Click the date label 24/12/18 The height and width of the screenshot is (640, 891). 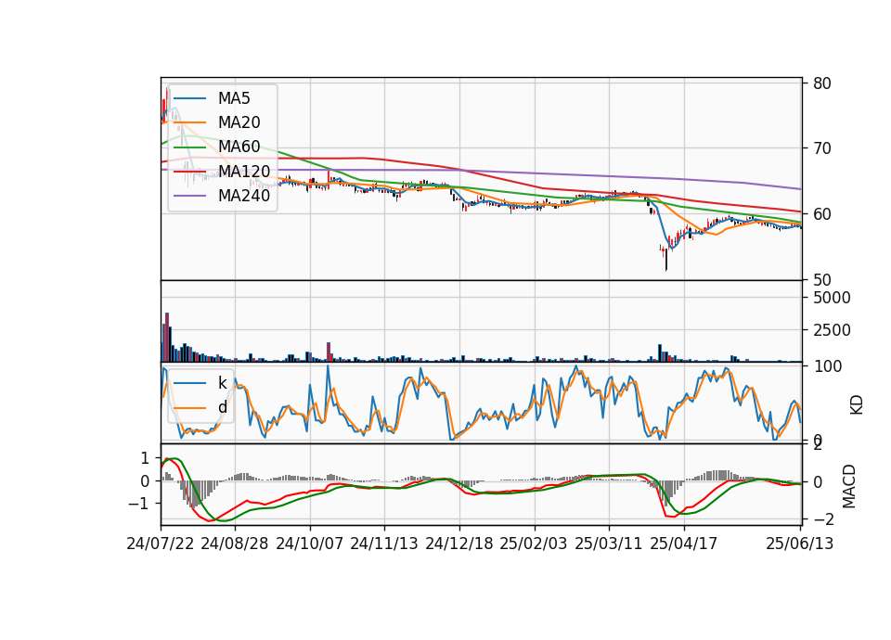(x=459, y=544)
